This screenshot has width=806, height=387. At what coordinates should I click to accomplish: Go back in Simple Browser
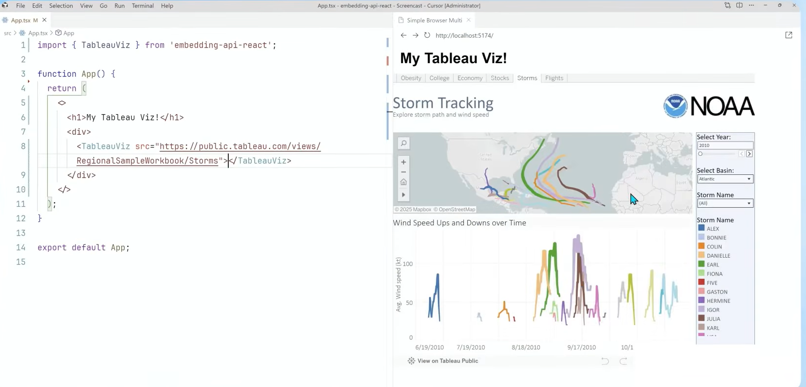click(403, 35)
